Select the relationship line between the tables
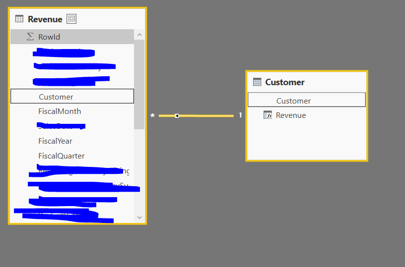 click(x=196, y=116)
